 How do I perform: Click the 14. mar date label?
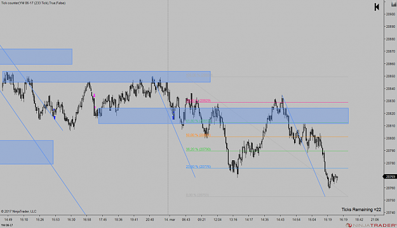pyautogui.click(x=170, y=220)
